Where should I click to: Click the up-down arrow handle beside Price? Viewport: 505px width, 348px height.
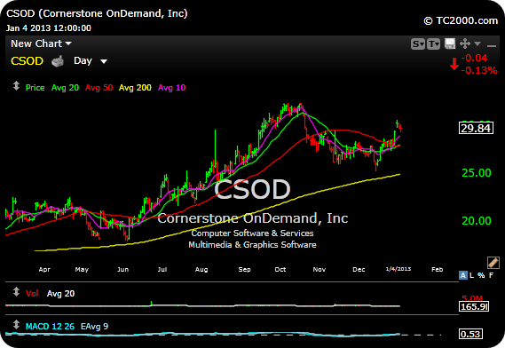[16, 86]
